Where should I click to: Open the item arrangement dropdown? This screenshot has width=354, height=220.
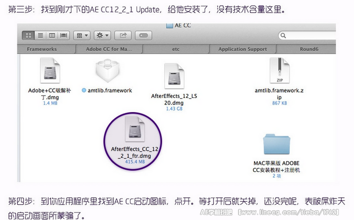[82, 35]
